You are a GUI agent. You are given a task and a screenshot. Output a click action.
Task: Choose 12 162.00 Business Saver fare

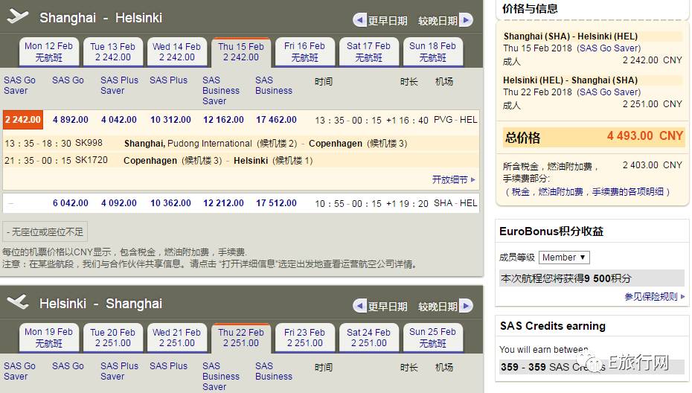[223, 120]
